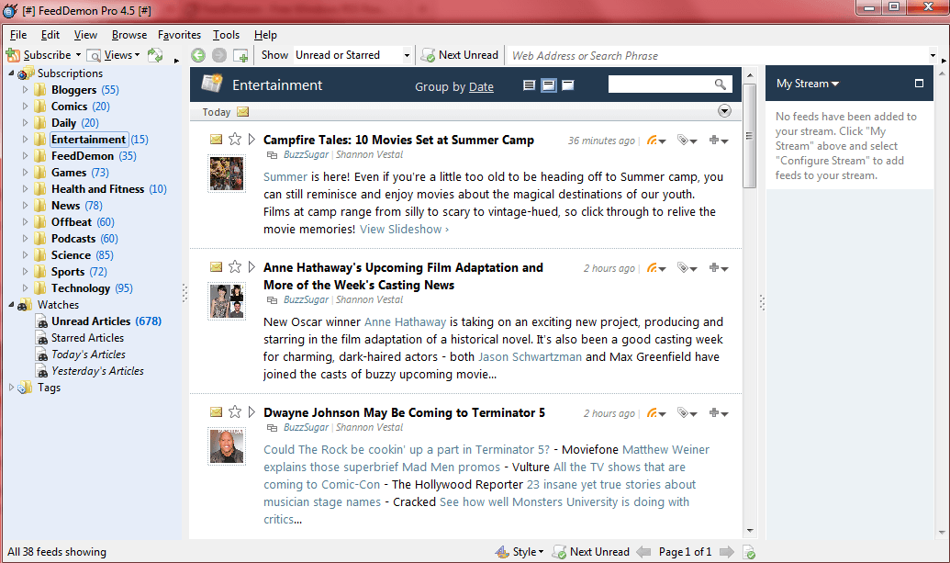Select the summary view layout icon

529,84
